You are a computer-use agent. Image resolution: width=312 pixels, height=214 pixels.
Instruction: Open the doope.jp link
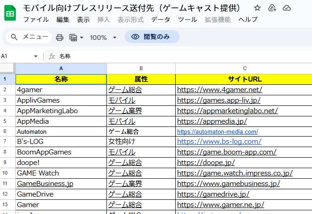coord(206,163)
